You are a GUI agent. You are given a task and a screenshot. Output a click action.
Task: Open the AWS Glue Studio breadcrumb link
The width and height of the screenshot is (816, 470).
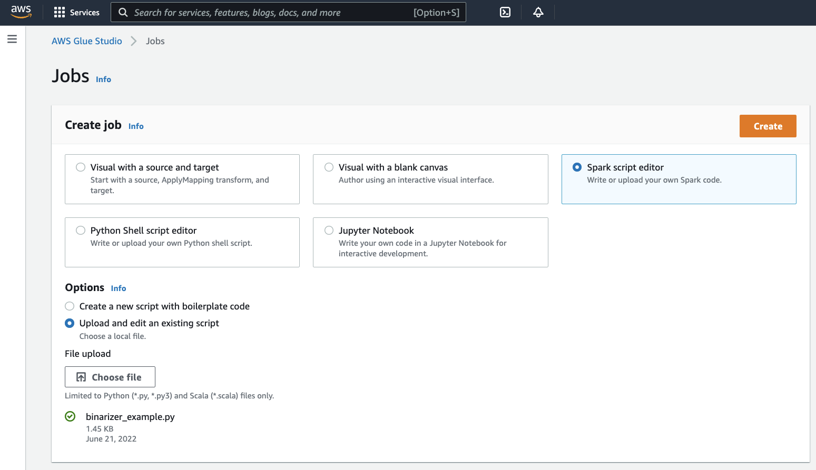point(86,41)
